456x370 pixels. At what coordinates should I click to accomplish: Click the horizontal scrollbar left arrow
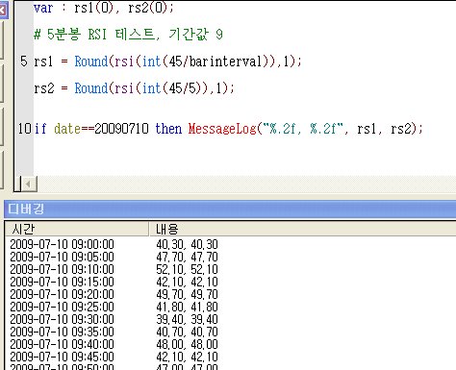29,185
